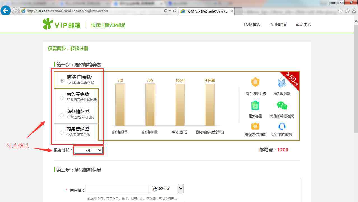Click the refresh icon in address bar
The width and height of the screenshot is (358, 202).
point(175,11)
